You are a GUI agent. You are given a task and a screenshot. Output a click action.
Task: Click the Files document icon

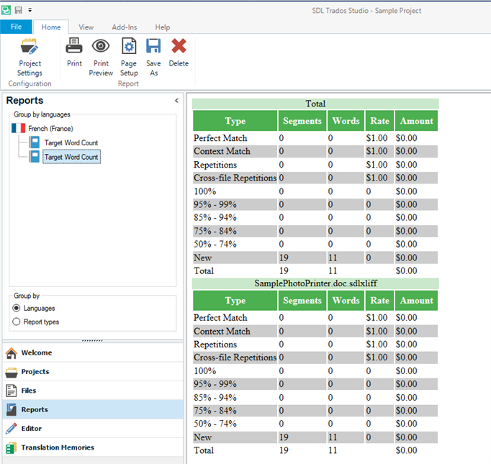[x=12, y=391]
